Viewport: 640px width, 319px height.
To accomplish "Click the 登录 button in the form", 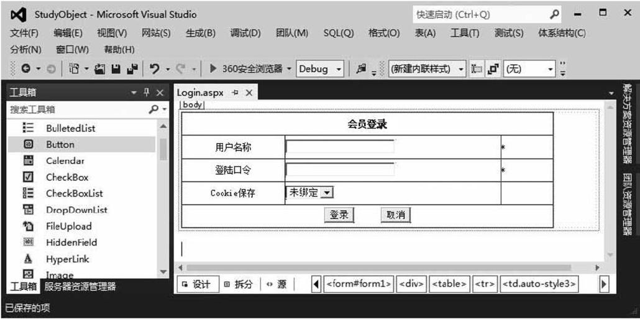I will [339, 215].
